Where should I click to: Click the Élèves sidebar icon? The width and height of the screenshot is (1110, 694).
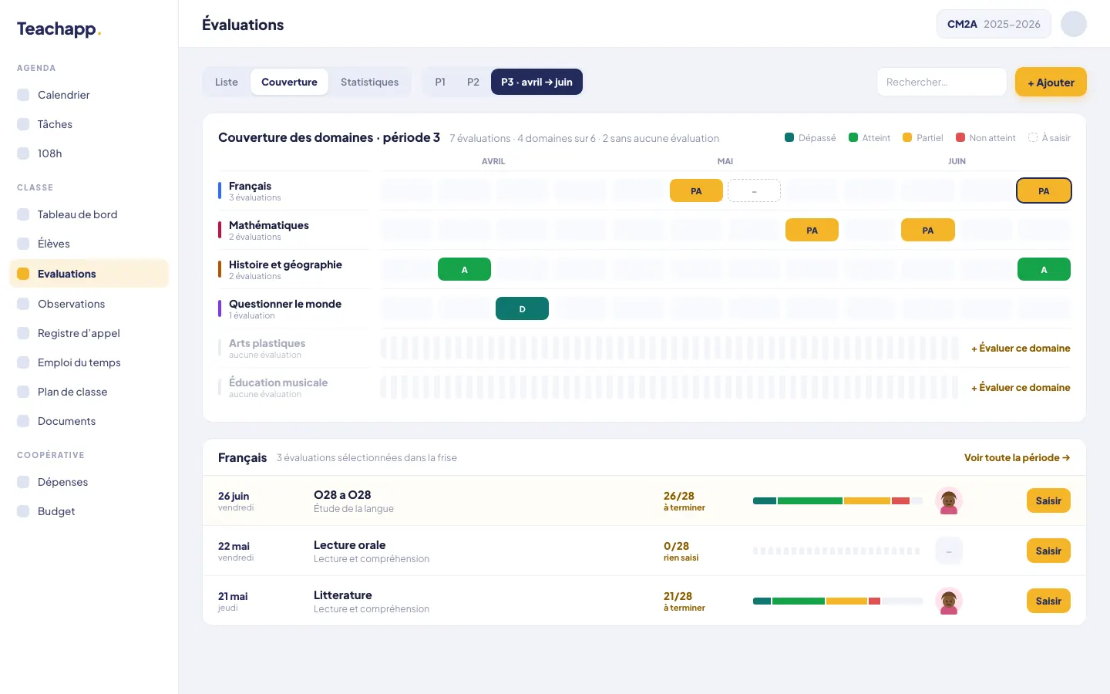coord(23,244)
